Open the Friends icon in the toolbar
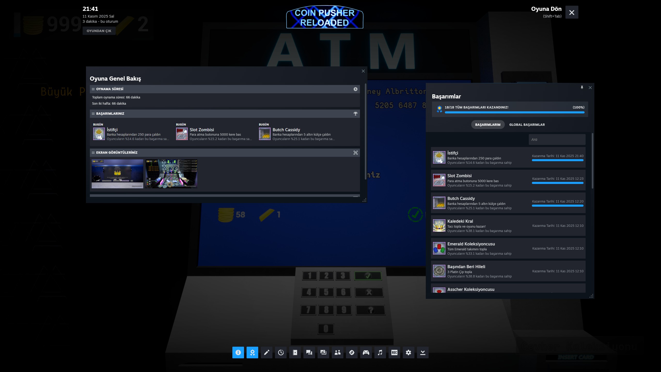The height and width of the screenshot is (372, 661). [337, 352]
